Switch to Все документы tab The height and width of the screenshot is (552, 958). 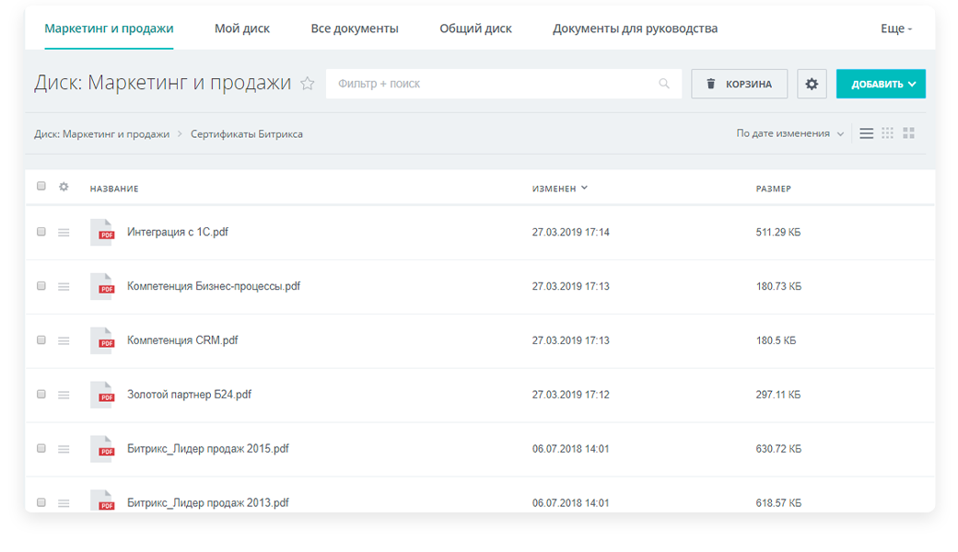[355, 29]
